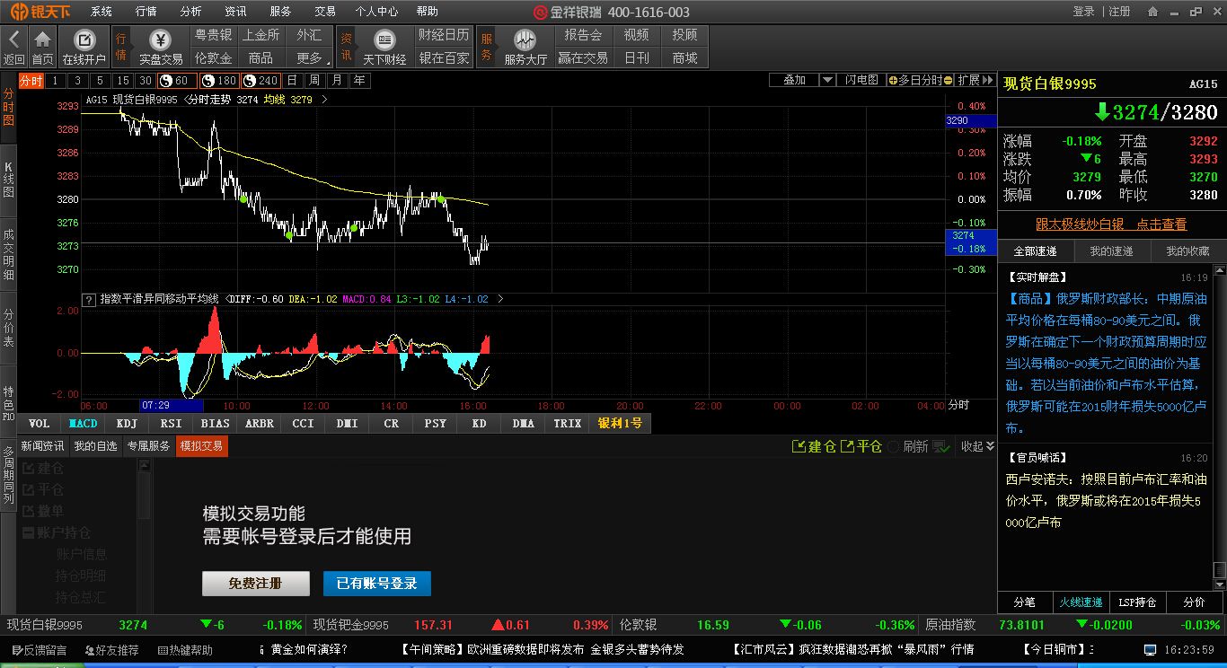Click 建仓 open position icon in trade bar

(x=798, y=446)
